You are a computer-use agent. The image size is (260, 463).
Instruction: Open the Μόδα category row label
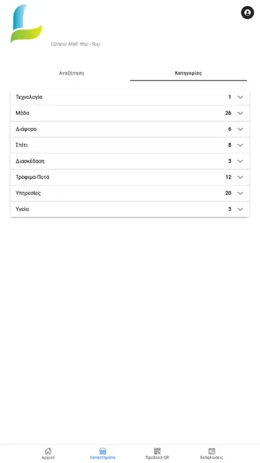[23, 113]
